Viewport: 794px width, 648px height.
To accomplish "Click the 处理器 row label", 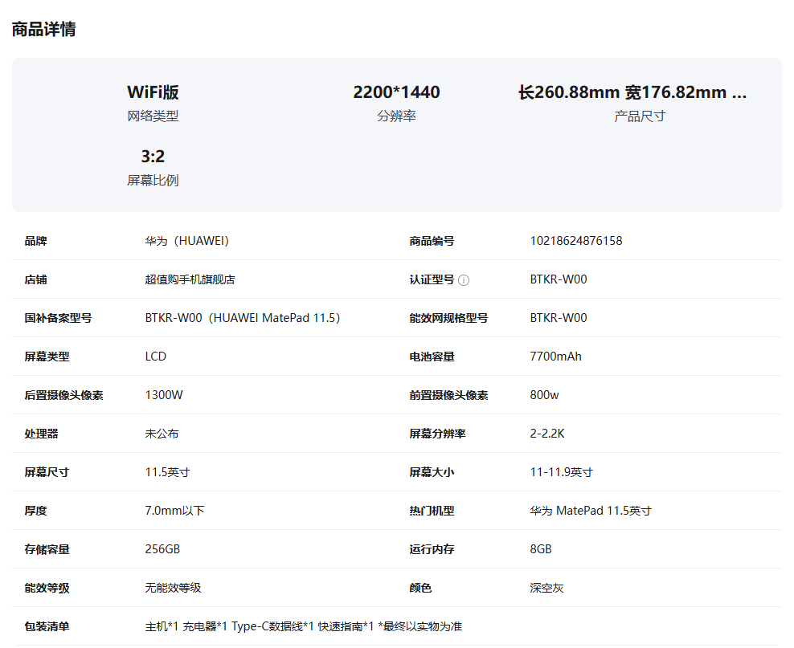I will coord(41,434).
